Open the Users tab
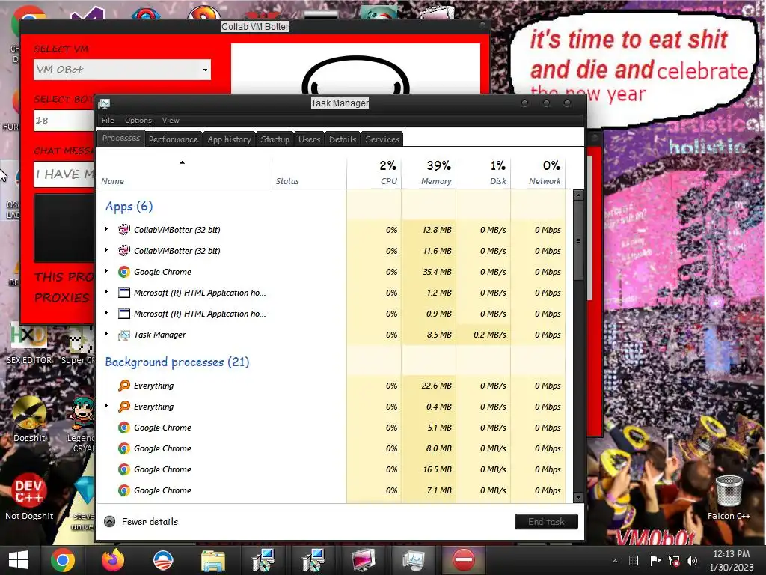The width and height of the screenshot is (766, 575). [x=309, y=139]
